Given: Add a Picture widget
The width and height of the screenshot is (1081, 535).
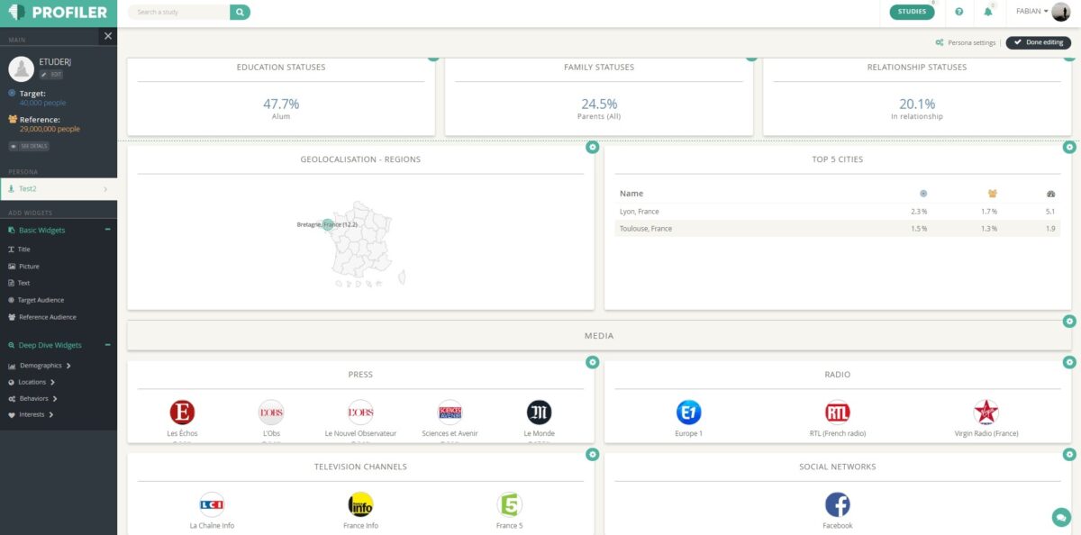Looking at the screenshot, I should (23, 266).
